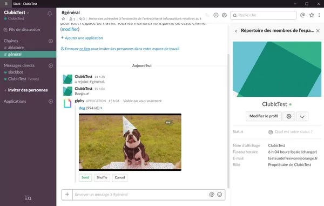Insert a mention via composer @ icon
The width and height of the screenshot is (324, 206).
point(212,195)
